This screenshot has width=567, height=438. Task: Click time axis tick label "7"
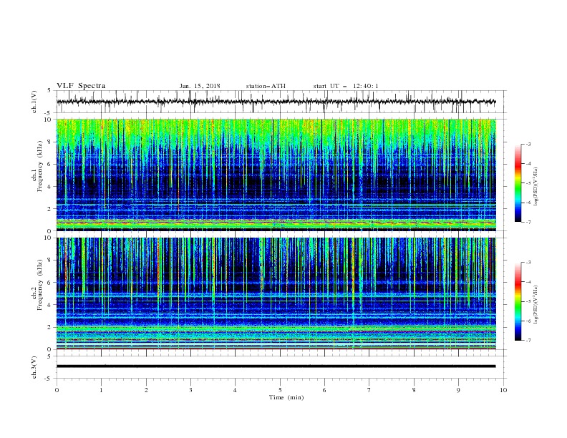369,390
